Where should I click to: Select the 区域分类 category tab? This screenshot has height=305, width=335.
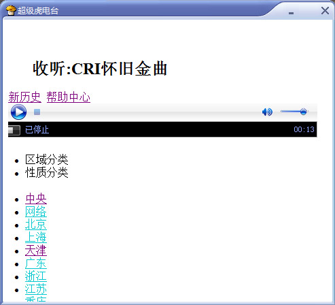[47, 159]
